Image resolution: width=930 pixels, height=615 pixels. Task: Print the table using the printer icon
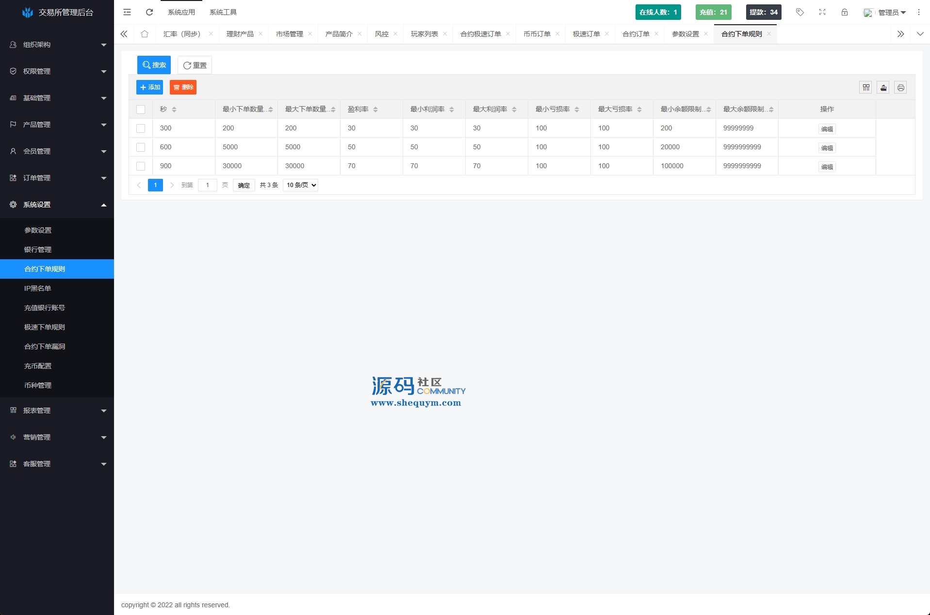tap(901, 88)
